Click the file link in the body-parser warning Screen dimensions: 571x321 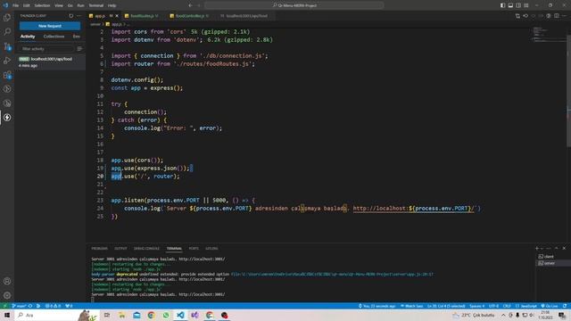pyautogui.click(x=332, y=275)
